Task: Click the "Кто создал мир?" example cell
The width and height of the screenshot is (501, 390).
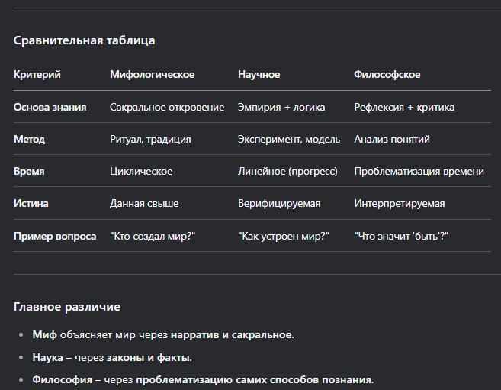Action: coord(153,237)
